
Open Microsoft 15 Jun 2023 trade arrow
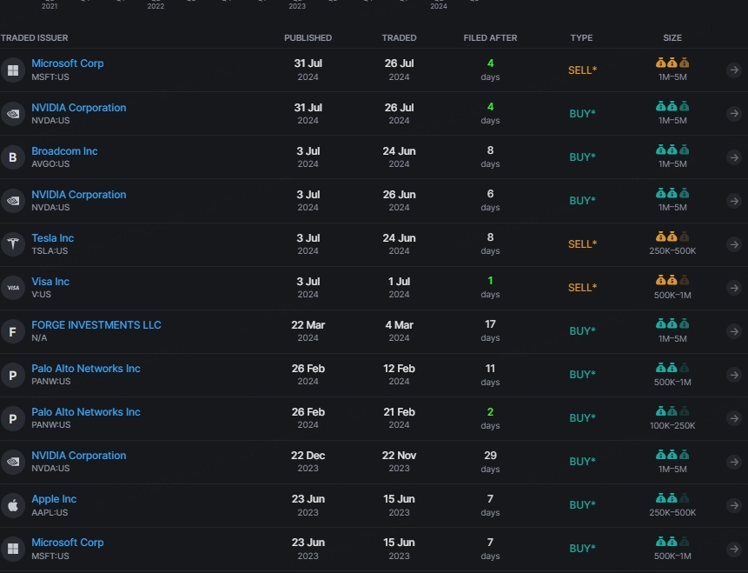[x=734, y=549]
